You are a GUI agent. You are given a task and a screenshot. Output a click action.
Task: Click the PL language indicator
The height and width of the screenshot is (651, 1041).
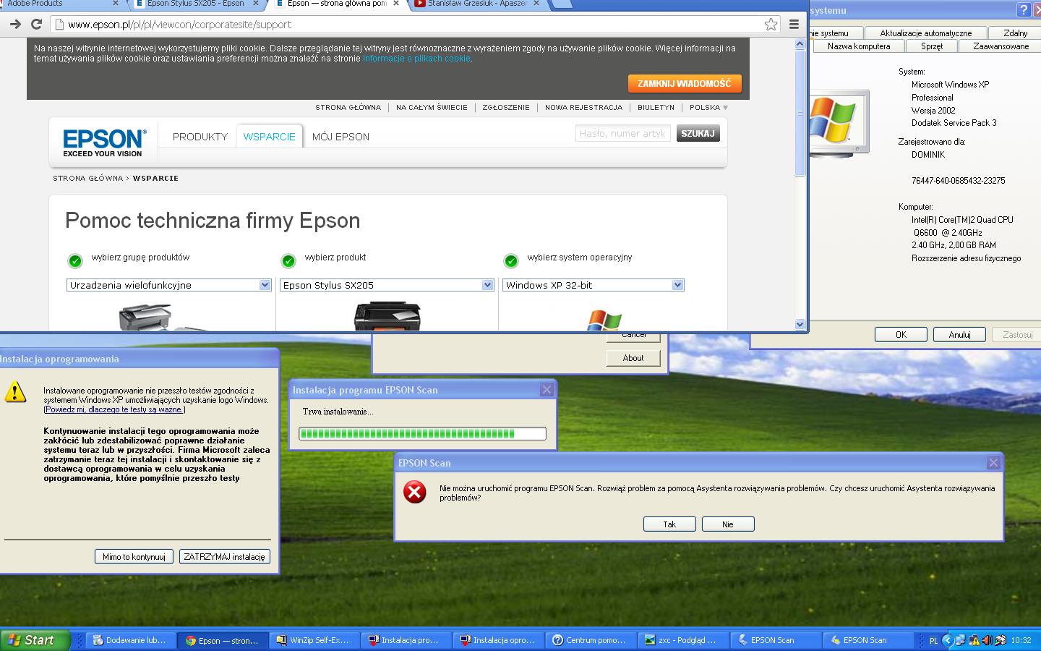[x=933, y=641]
